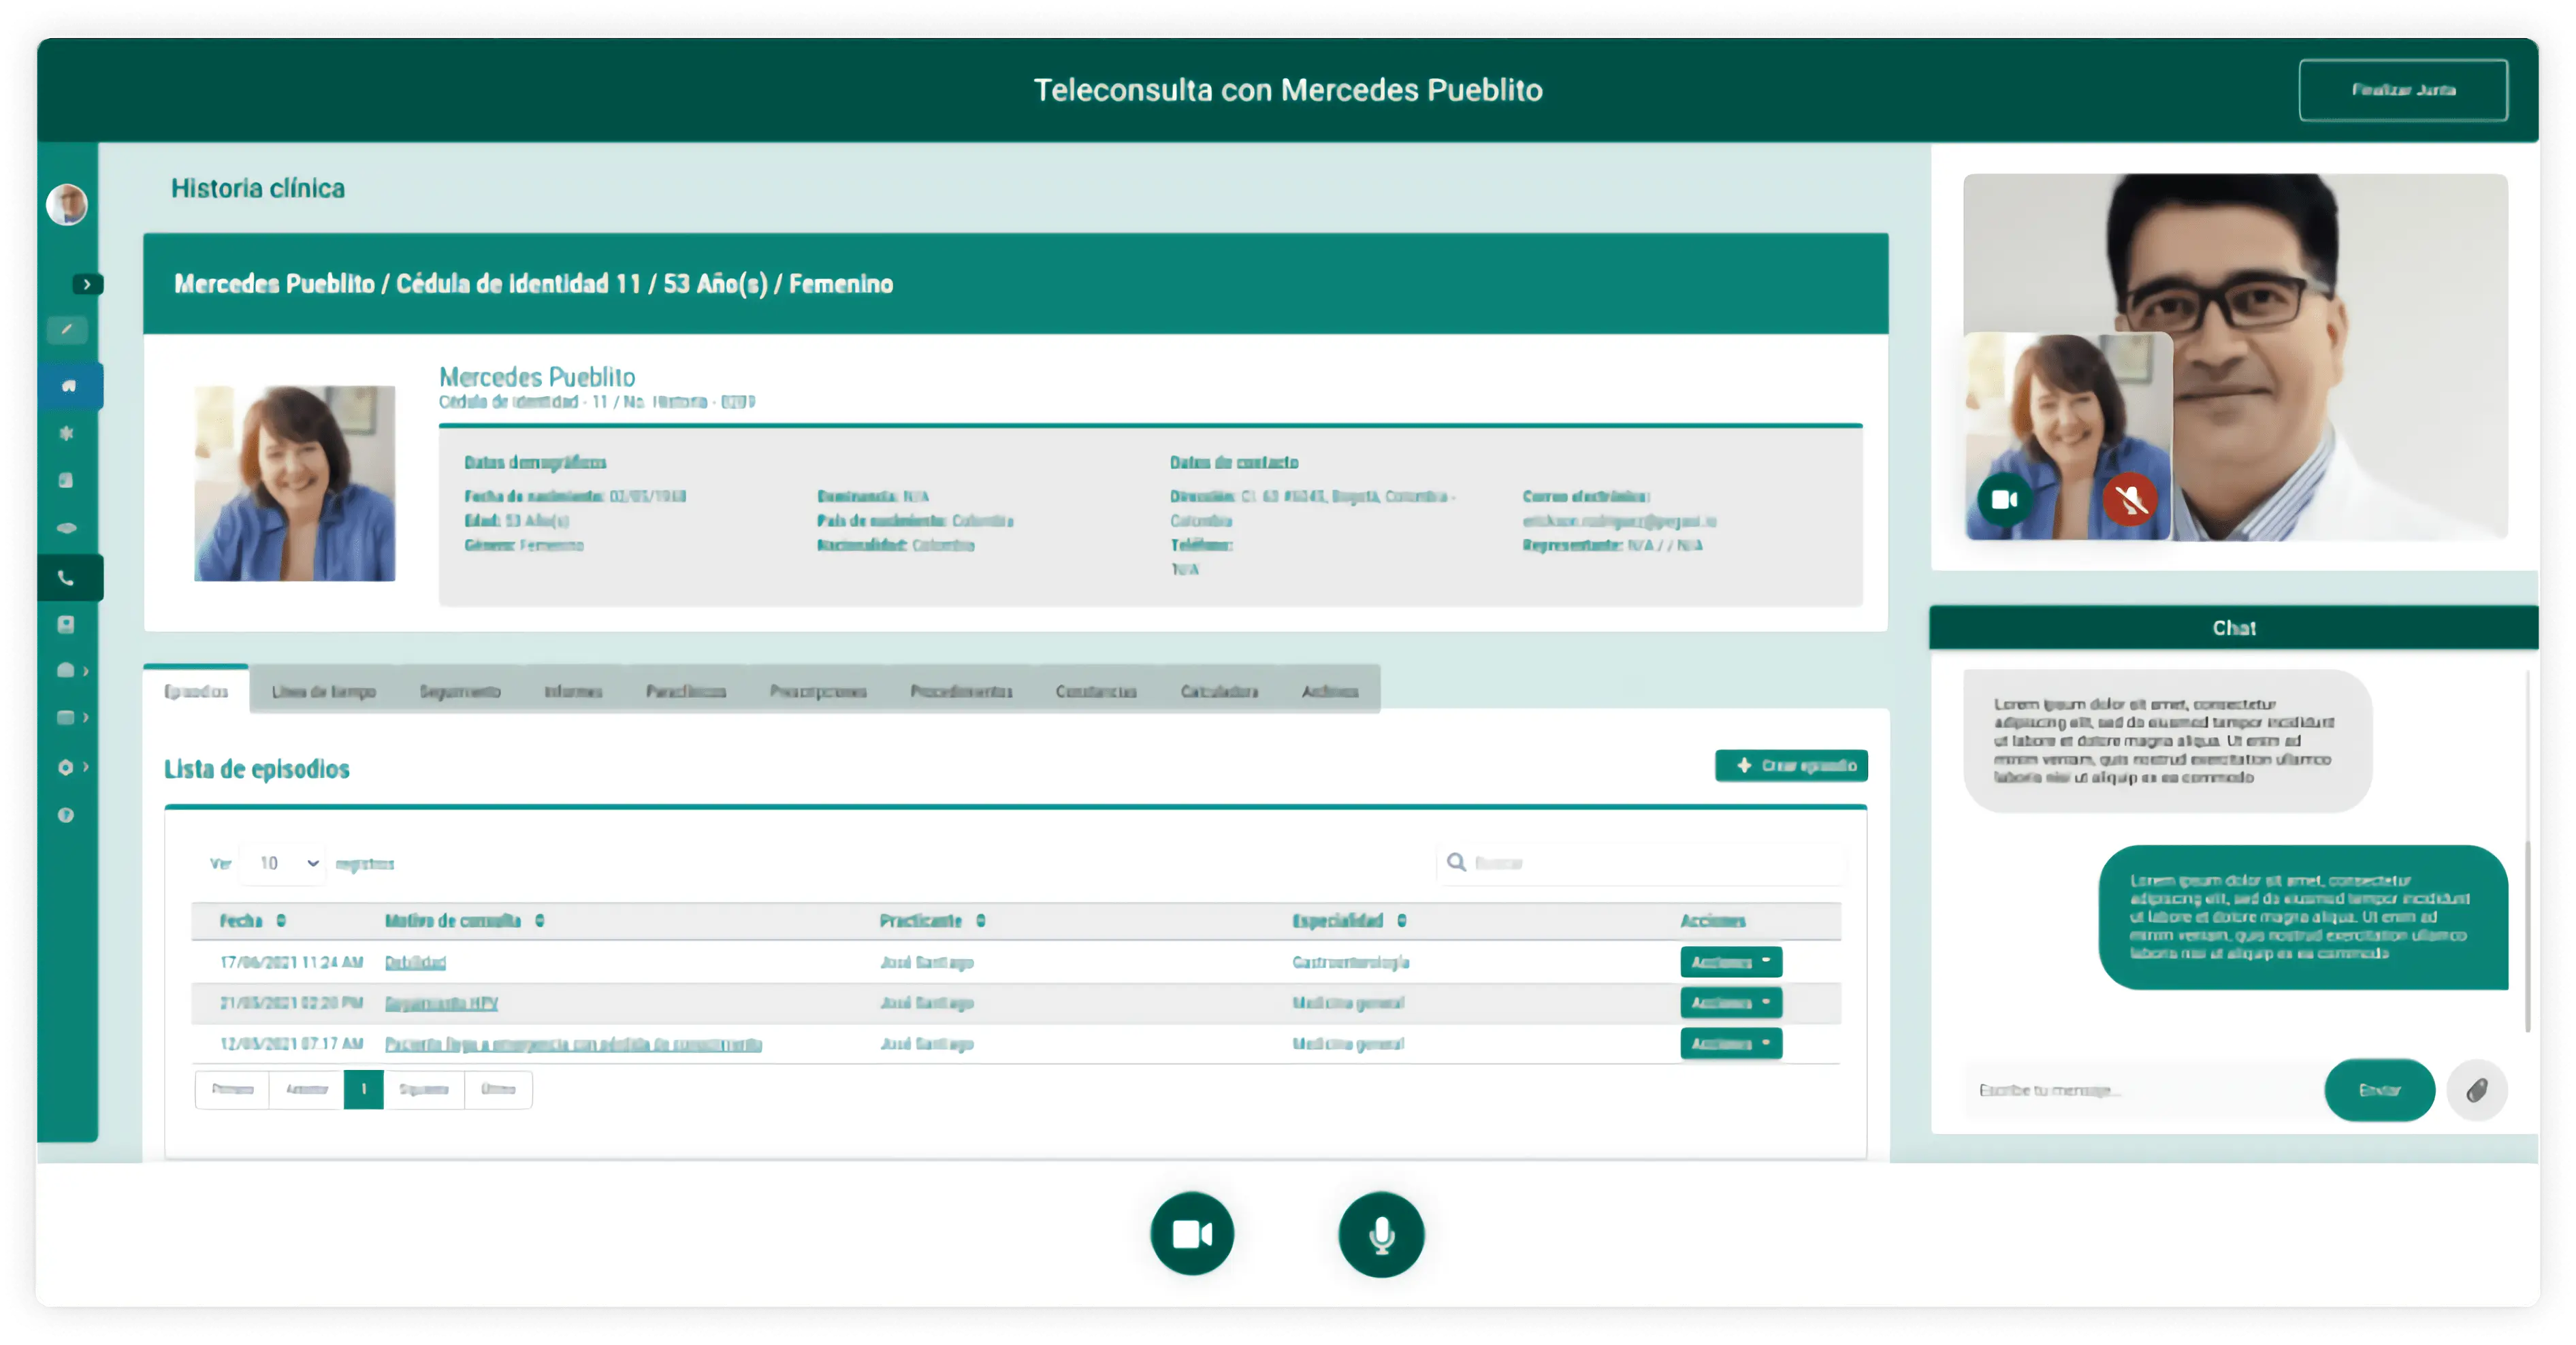Open the Acciones dropdown for the 17/06/2021 episode
The height and width of the screenshot is (1345, 2576).
(x=1731, y=962)
